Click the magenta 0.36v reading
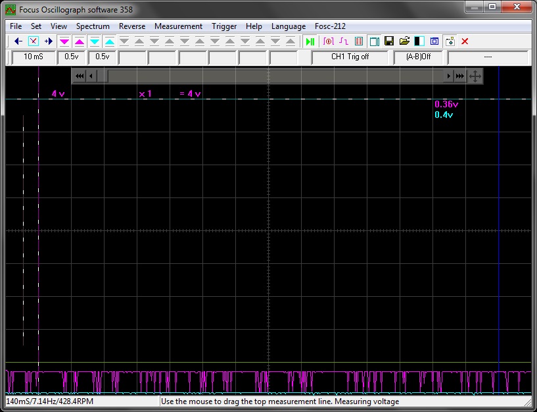This screenshot has width=537, height=412. coord(446,104)
